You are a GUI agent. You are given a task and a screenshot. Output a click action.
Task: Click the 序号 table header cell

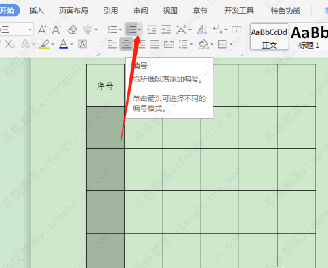coord(105,85)
